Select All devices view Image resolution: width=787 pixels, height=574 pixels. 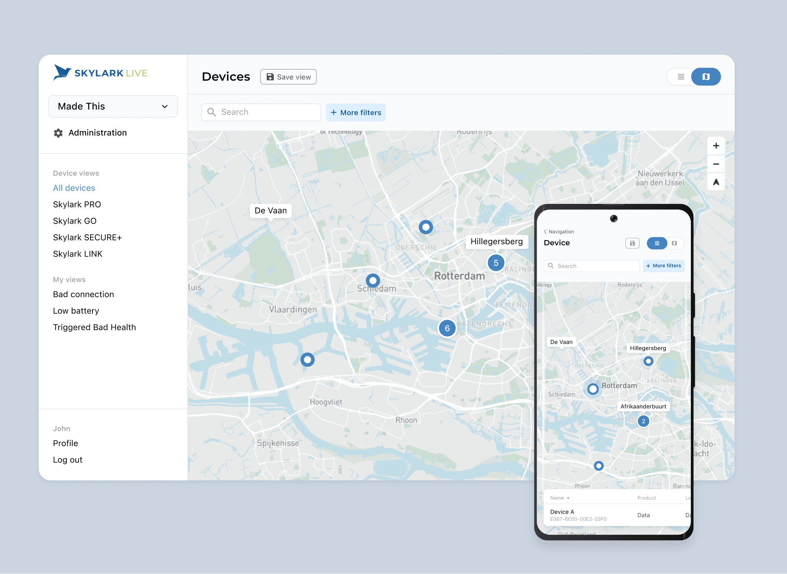(74, 188)
